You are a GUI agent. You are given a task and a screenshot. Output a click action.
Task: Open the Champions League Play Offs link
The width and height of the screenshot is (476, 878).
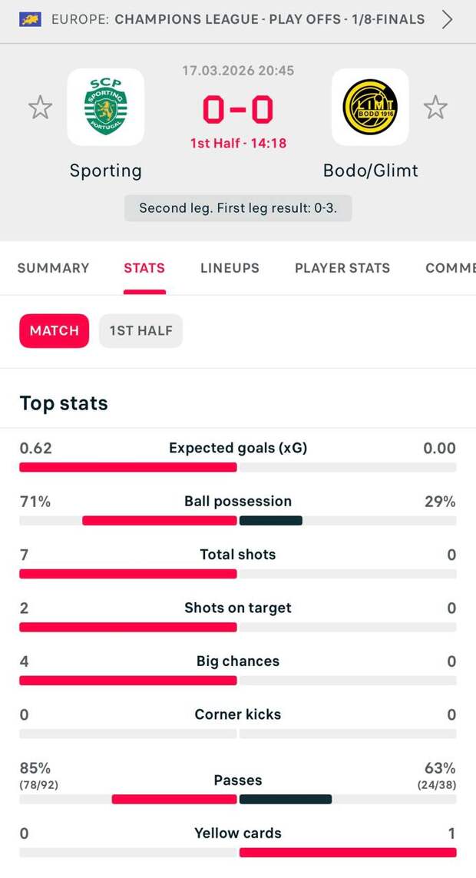[269, 19]
